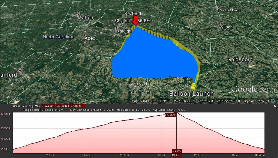Click the Apex city marker dot
This screenshot has width=278, height=158.
85,35
